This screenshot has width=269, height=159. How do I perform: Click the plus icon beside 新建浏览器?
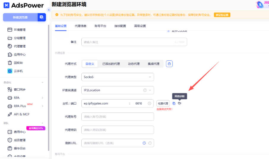[42, 17]
